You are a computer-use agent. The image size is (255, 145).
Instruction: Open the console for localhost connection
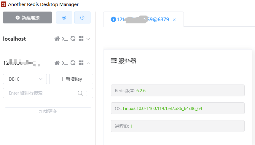click(x=65, y=39)
